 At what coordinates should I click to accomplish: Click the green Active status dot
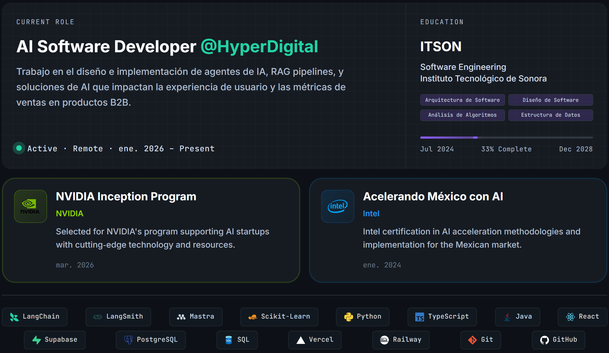click(19, 148)
